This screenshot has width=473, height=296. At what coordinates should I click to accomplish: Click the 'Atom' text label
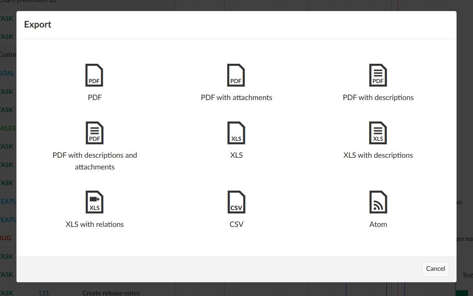(378, 225)
